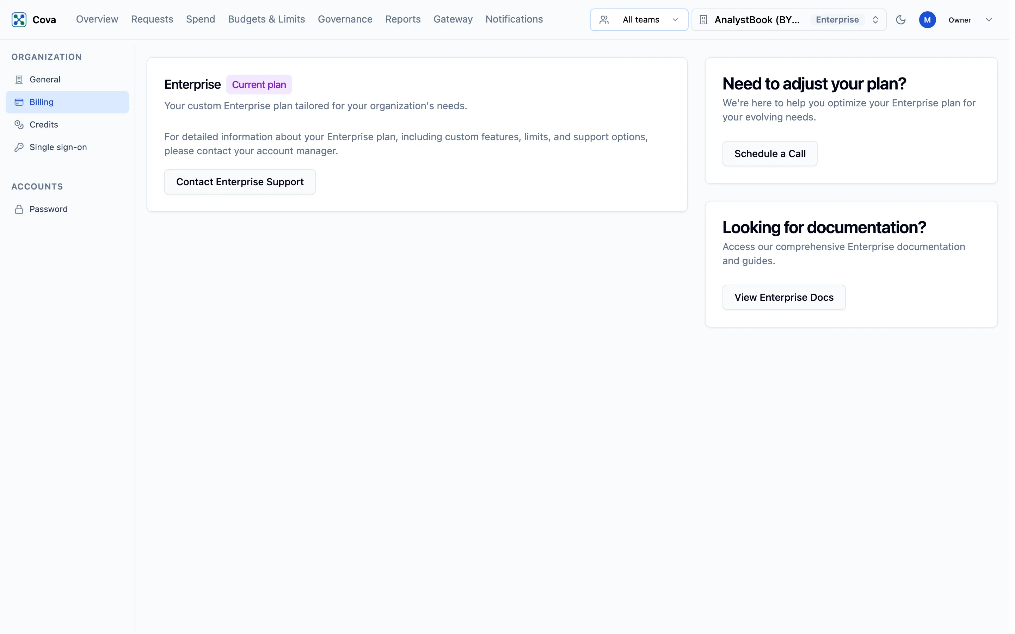
Task: Click the Owner role label
Action: click(959, 20)
